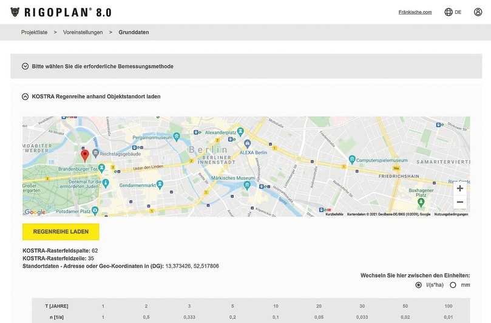Collapse the KOSTRA Regenreihe section

pos(25,96)
